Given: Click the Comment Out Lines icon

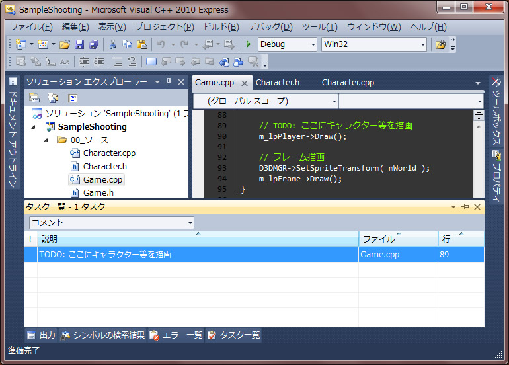Looking at the screenshot, I should click(x=118, y=61).
